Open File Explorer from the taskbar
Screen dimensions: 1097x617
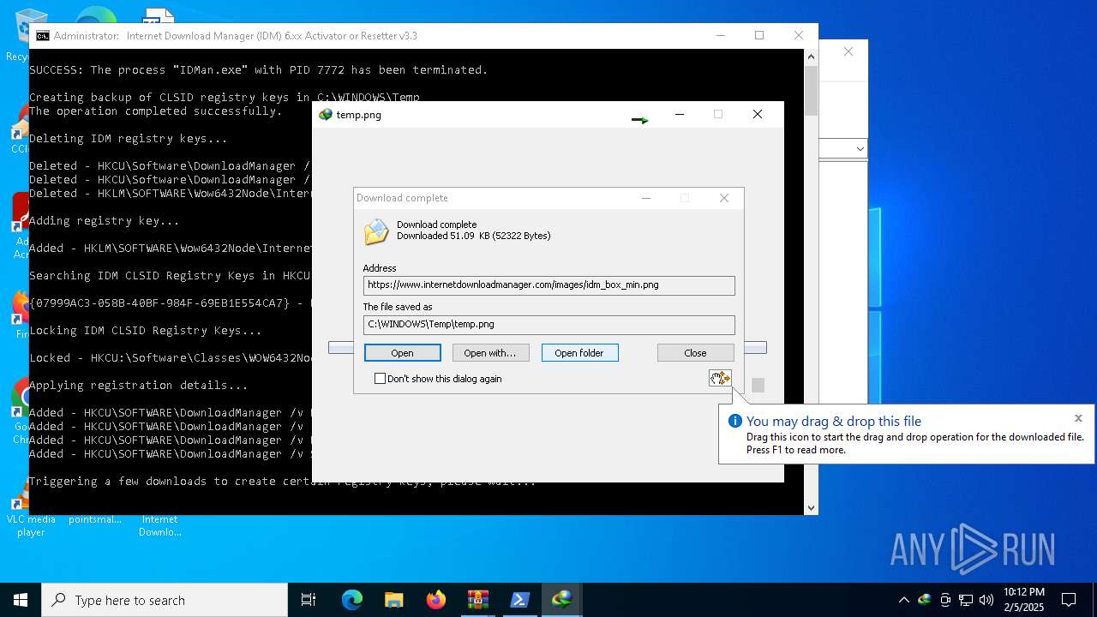(393, 600)
